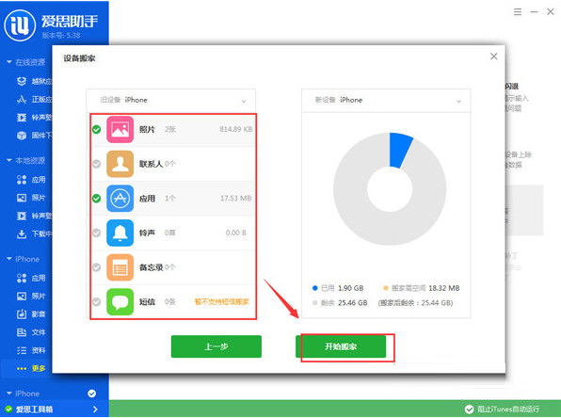Click the blue 已用 legend dot

point(314,288)
